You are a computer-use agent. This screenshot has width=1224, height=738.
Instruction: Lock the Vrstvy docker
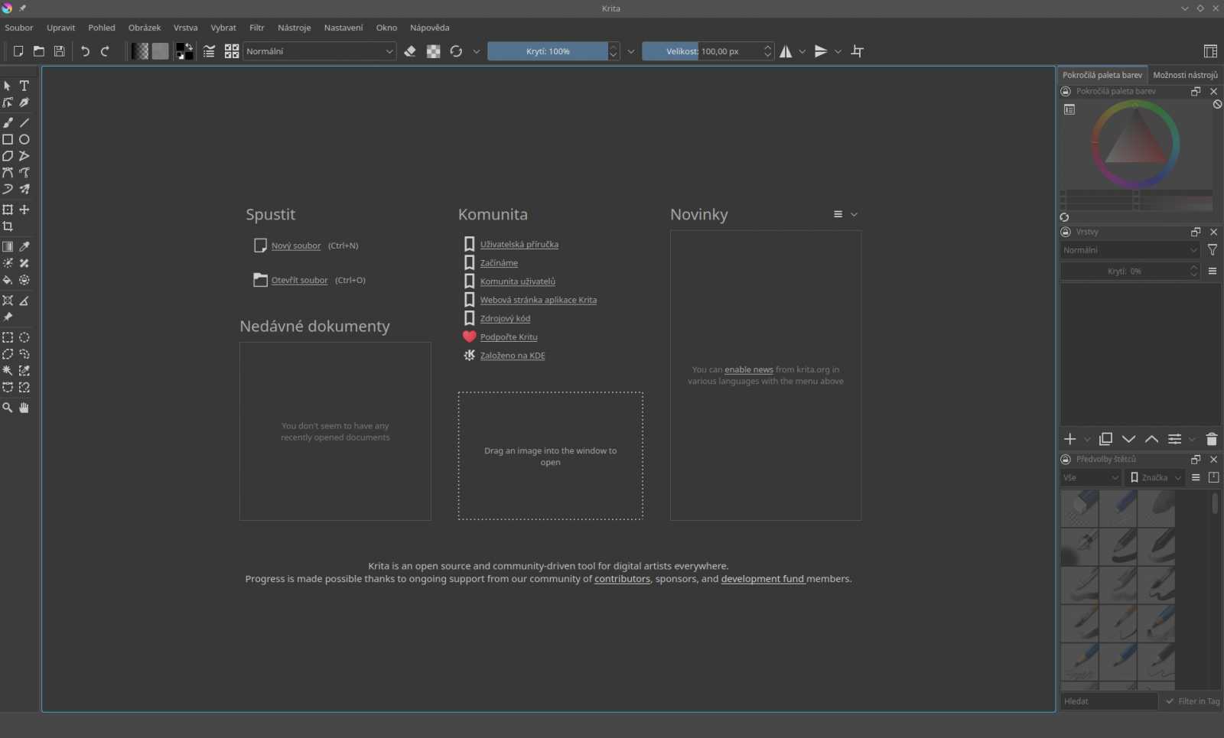pyautogui.click(x=1066, y=232)
